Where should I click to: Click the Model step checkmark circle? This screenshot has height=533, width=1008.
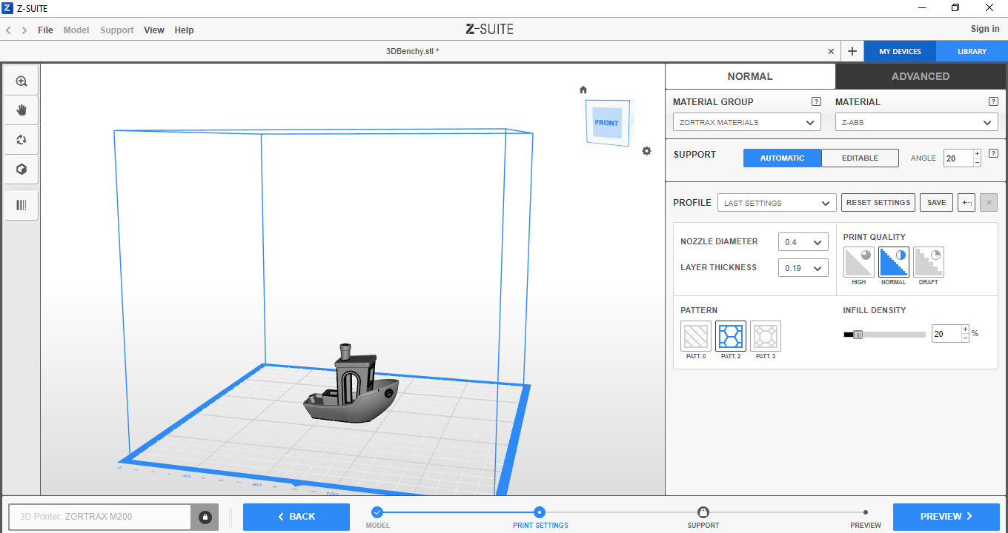point(377,512)
